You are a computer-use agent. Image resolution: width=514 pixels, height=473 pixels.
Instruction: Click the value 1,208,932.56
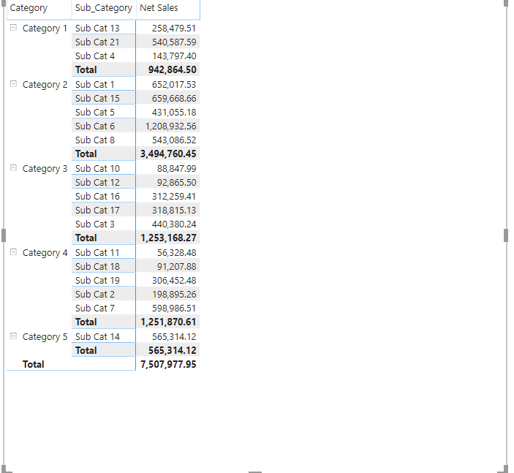pos(170,126)
